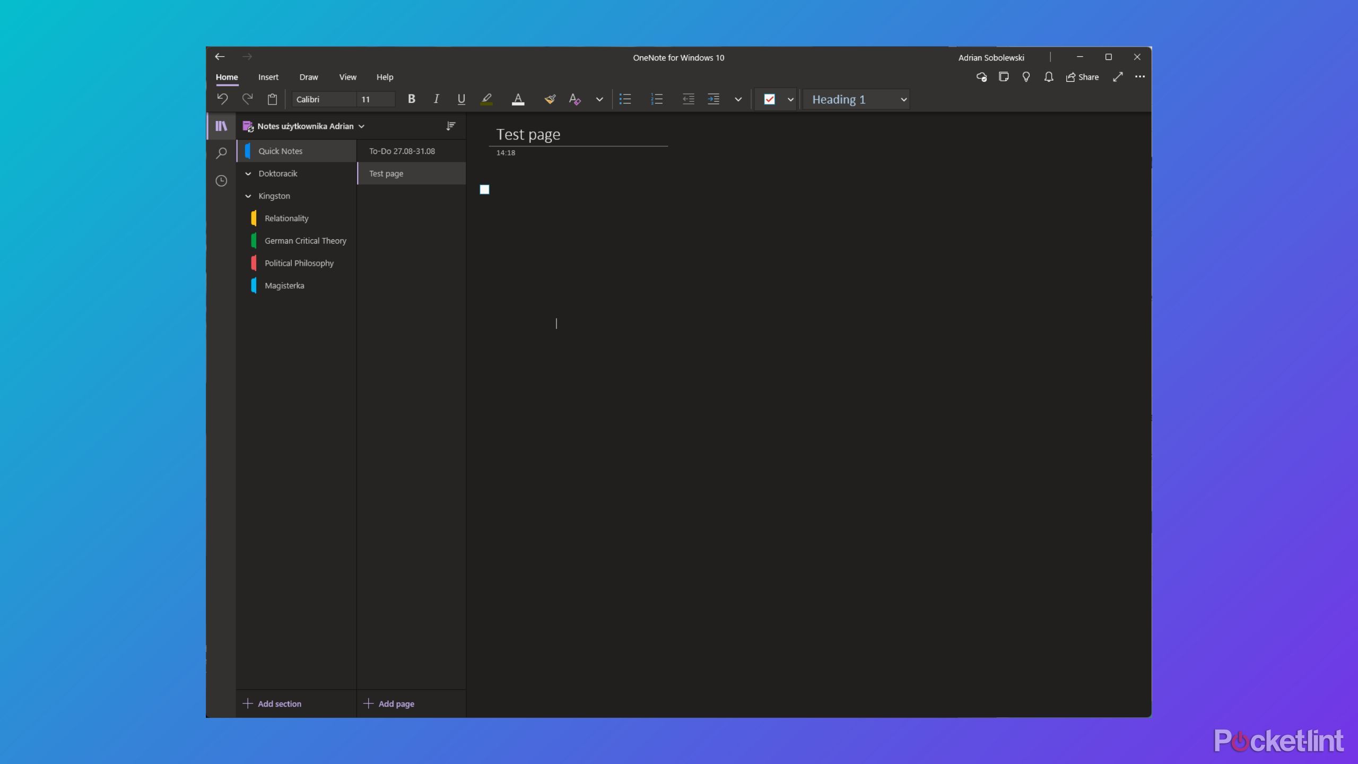Open the Political Philosophy section

click(x=297, y=263)
